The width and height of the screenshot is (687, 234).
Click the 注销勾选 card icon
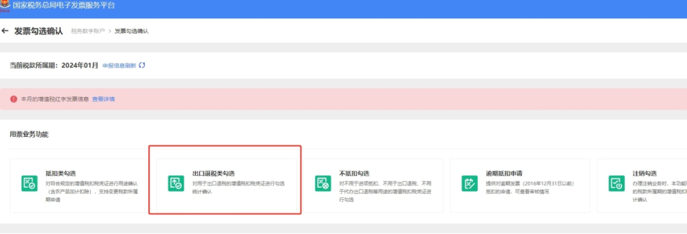(x=616, y=183)
